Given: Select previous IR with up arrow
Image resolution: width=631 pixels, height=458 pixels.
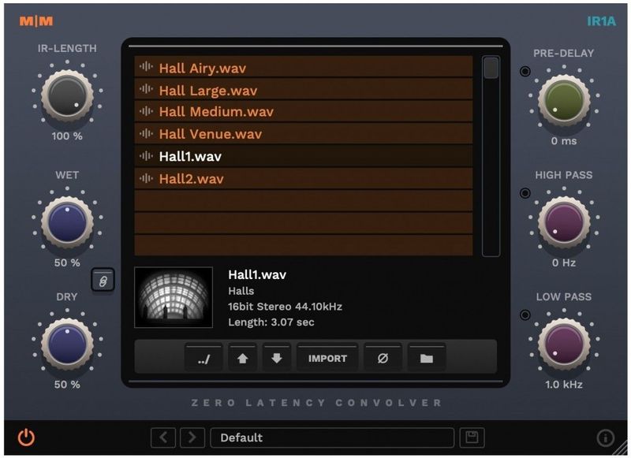Looking at the screenshot, I should point(242,358).
